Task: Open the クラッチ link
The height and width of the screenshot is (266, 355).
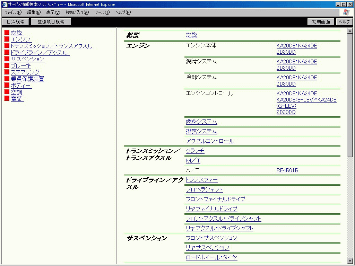Action: pos(195,151)
